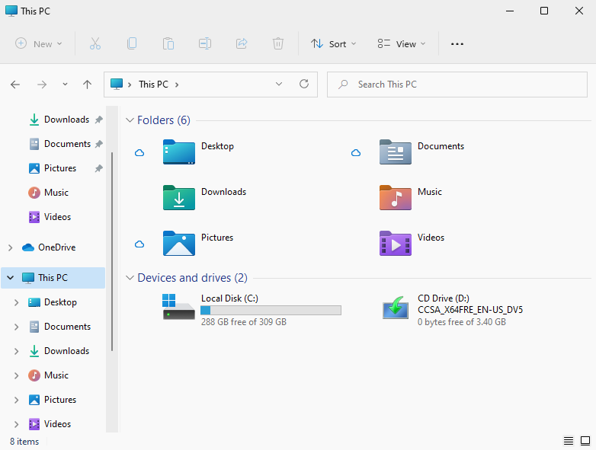Screen dimensions: 596x450
Task: Open the recent locations dropdown chevron
Action: pyautogui.click(x=65, y=85)
